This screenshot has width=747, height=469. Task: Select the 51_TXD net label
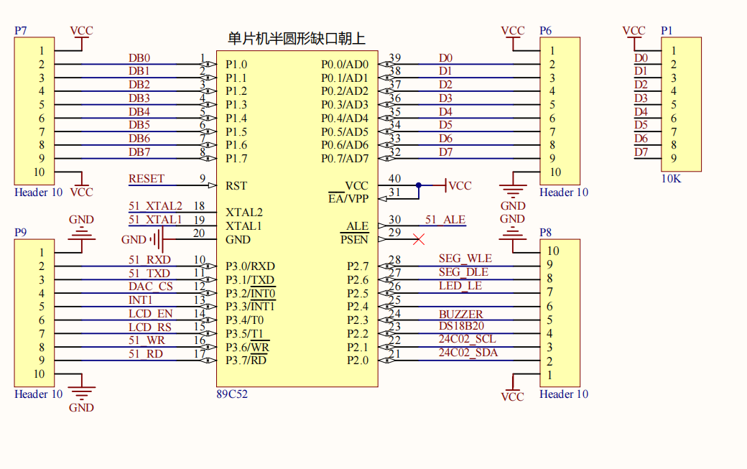coord(149,274)
